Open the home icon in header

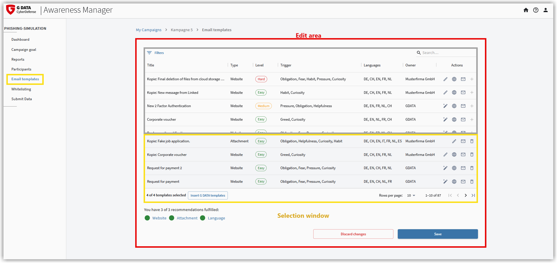pyautogui.click(x=526, y=10)
